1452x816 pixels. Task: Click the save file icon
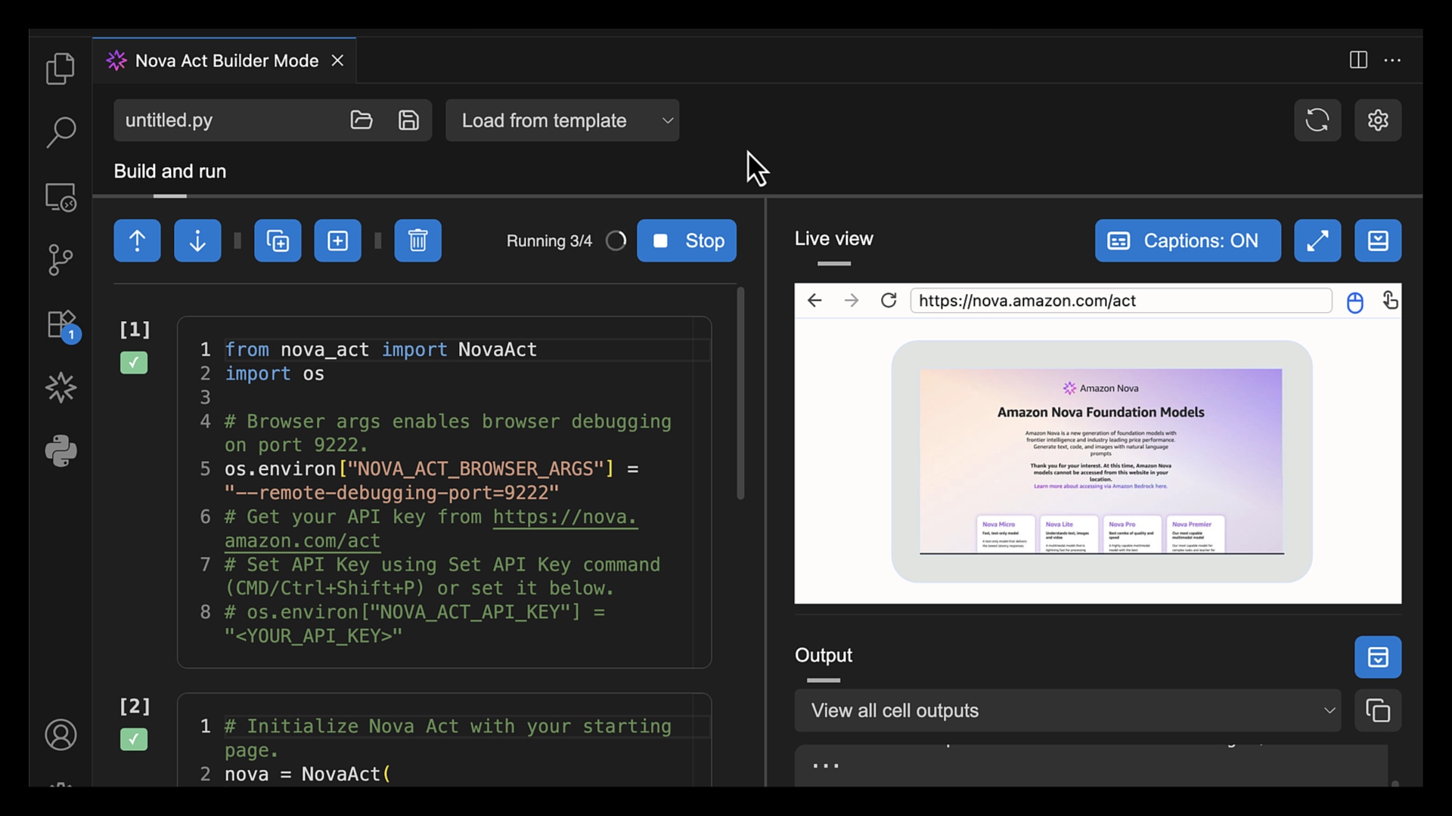pos(408,120)
